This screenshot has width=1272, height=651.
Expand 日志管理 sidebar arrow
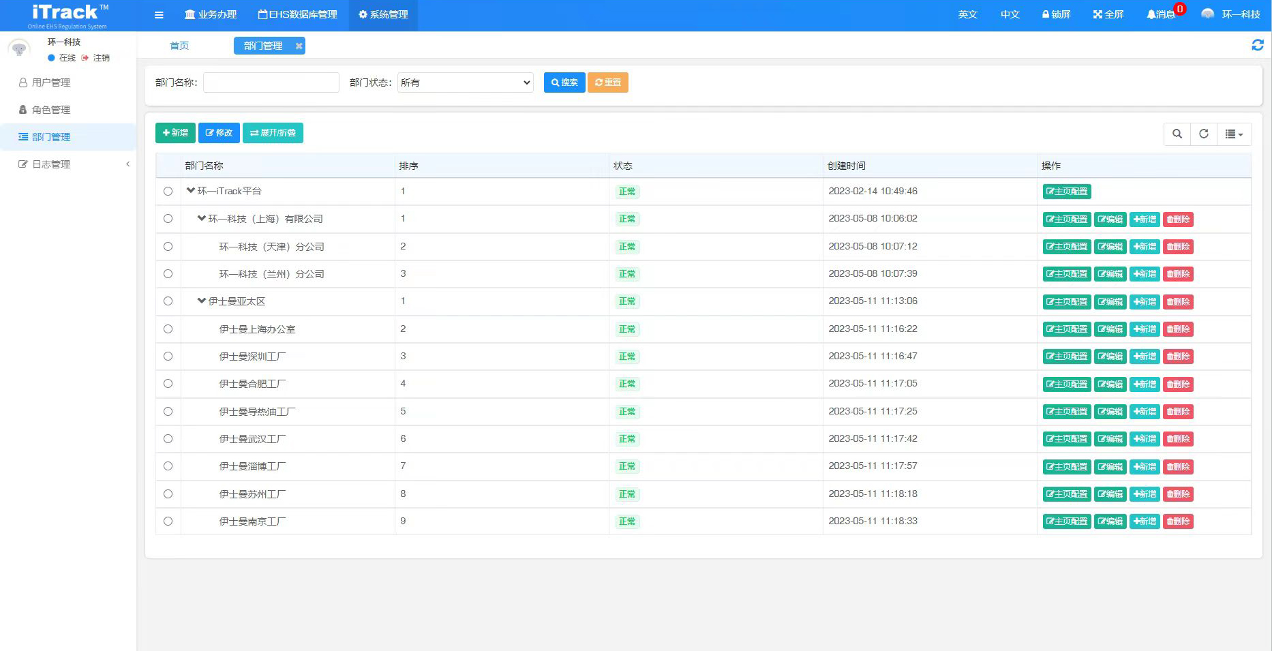click(x=127, y=164)
